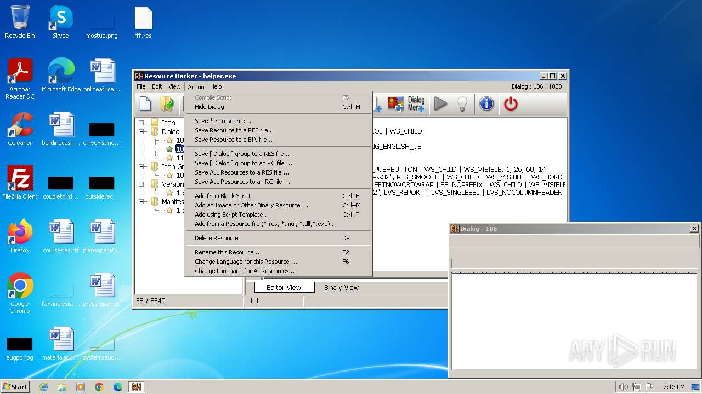Click the Dialog Menu toolbar icon
This screenshot has height=394, width=702.
416,103
